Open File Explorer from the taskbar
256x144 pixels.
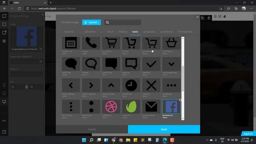coord(128,140)
